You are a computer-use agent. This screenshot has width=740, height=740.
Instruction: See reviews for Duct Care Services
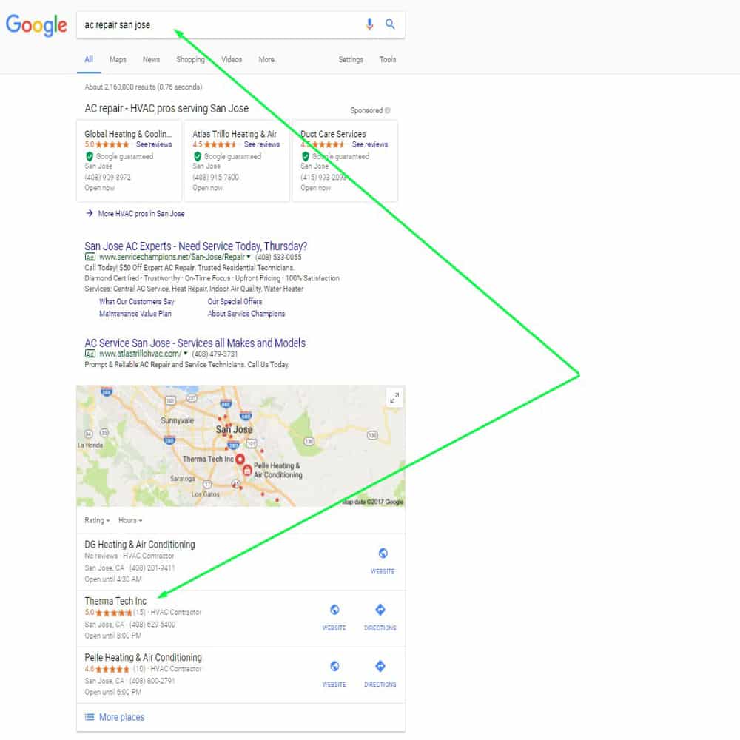click(x=370, y=144)
